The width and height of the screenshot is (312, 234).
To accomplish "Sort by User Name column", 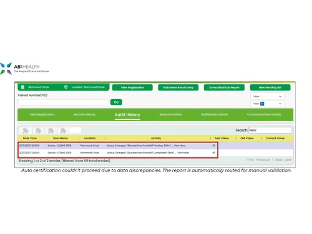I will click(61, 138).
